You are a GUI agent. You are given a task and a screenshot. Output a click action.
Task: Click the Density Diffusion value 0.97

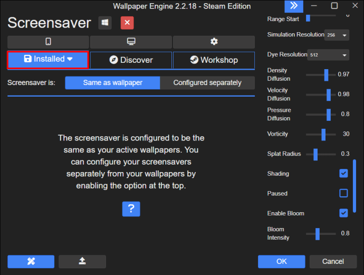click(x=343, y=74)
